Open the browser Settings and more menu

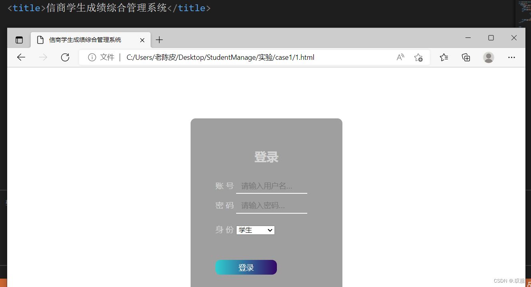click(x=511, y=57)
